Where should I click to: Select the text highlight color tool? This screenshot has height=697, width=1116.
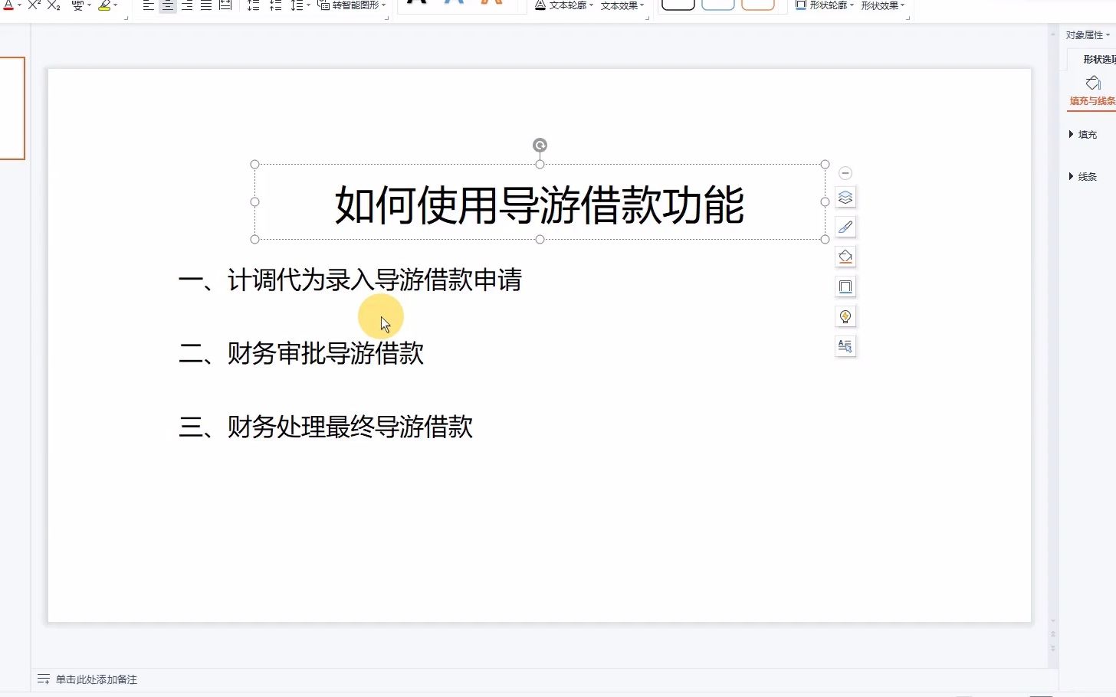(x=106, y=5)
